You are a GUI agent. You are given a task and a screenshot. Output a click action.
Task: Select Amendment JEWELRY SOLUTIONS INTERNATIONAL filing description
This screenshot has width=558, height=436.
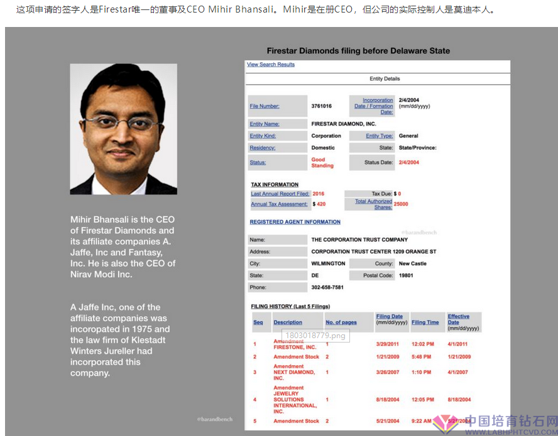[295, 400]
